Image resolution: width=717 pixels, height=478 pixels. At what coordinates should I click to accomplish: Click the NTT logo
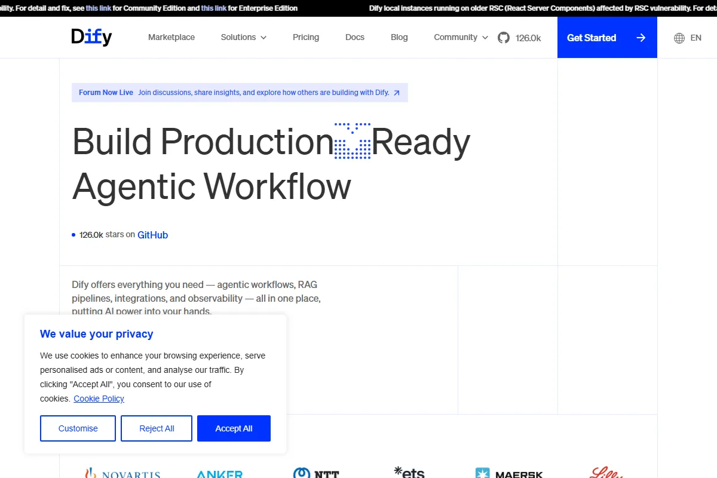click(316, 473)
